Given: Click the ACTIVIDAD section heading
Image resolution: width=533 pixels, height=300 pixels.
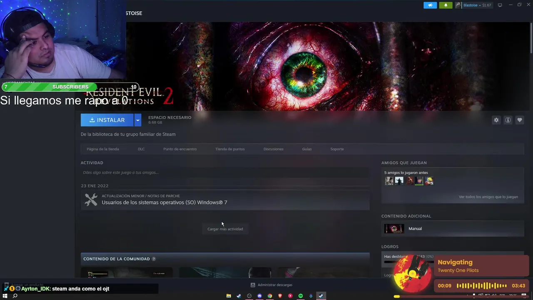Looking at the screenshot, I should point(92,163).
